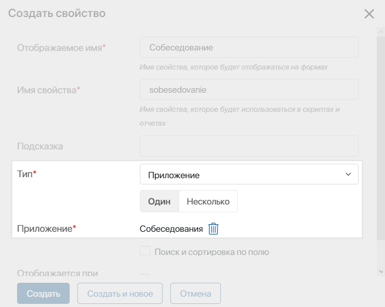Screen dimensions: 385x307
Task: Click the Создать button
Action: coord(43,294)
